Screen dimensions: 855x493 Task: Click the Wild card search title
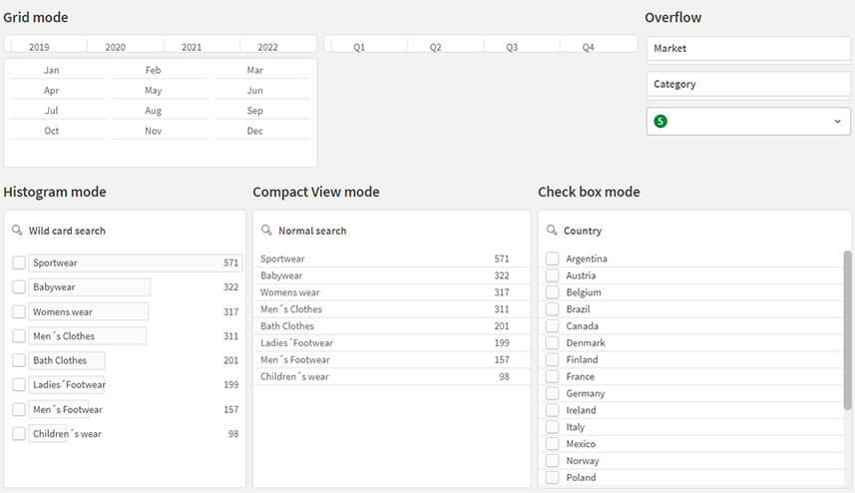(67, 231)
